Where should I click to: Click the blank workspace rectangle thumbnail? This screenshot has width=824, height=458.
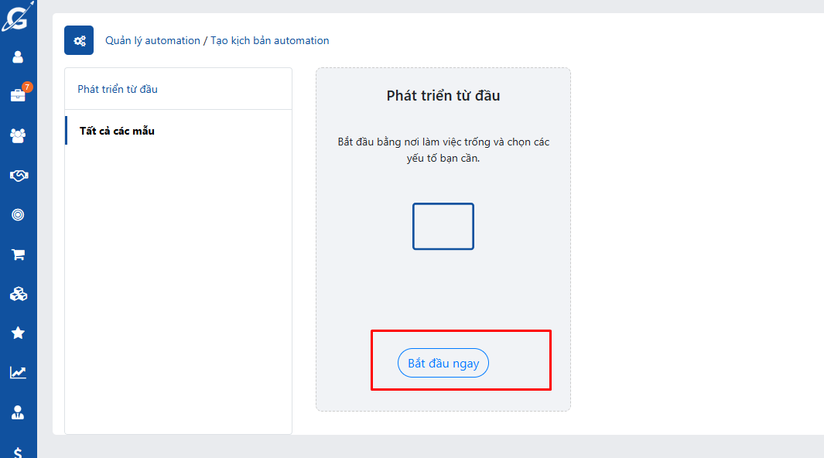point(443,227)
